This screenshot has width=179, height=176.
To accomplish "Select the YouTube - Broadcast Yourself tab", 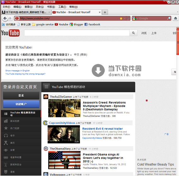I will point(76,12).
